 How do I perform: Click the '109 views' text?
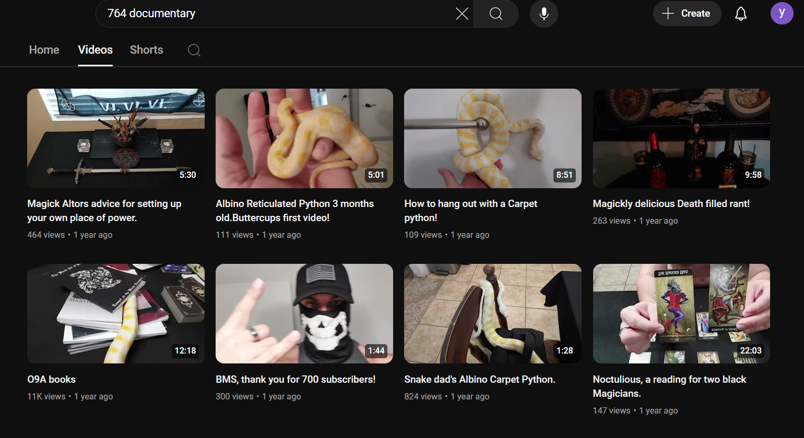tap(423, 235)
